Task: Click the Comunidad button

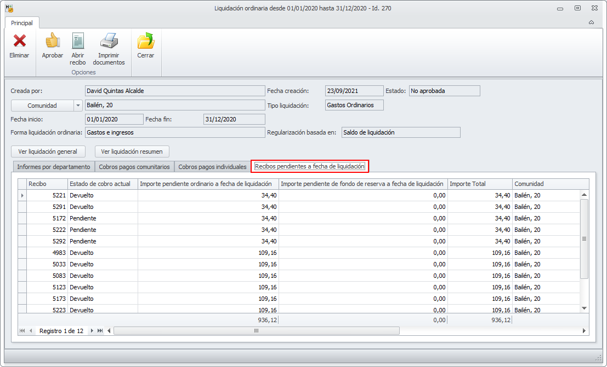Action: click(x=42, y=106)
